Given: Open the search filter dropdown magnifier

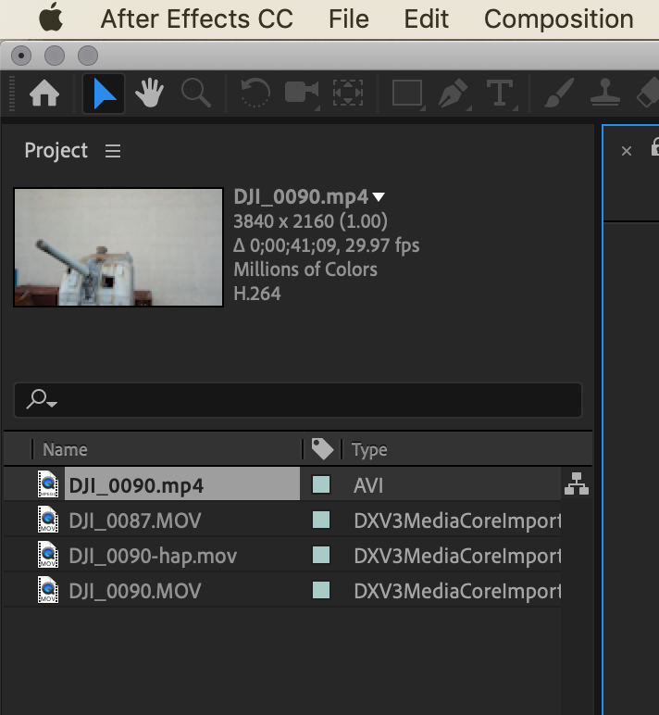Looking at the screenshot, I should tap(42, 400).
